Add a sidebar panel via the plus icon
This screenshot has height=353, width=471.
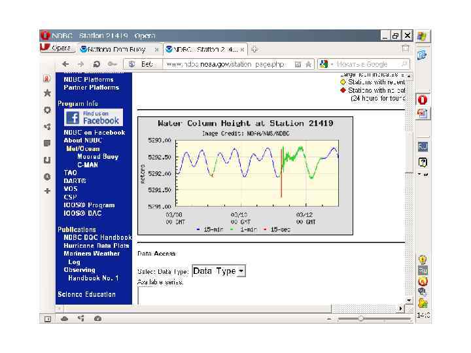47,191
